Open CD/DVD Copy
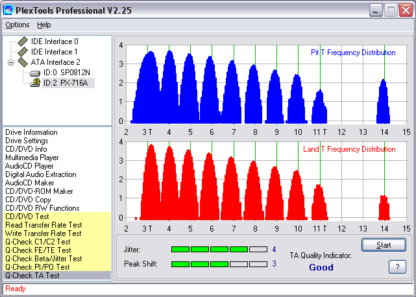The width and height of the screenshot is (416, 297). click(28, 200)
